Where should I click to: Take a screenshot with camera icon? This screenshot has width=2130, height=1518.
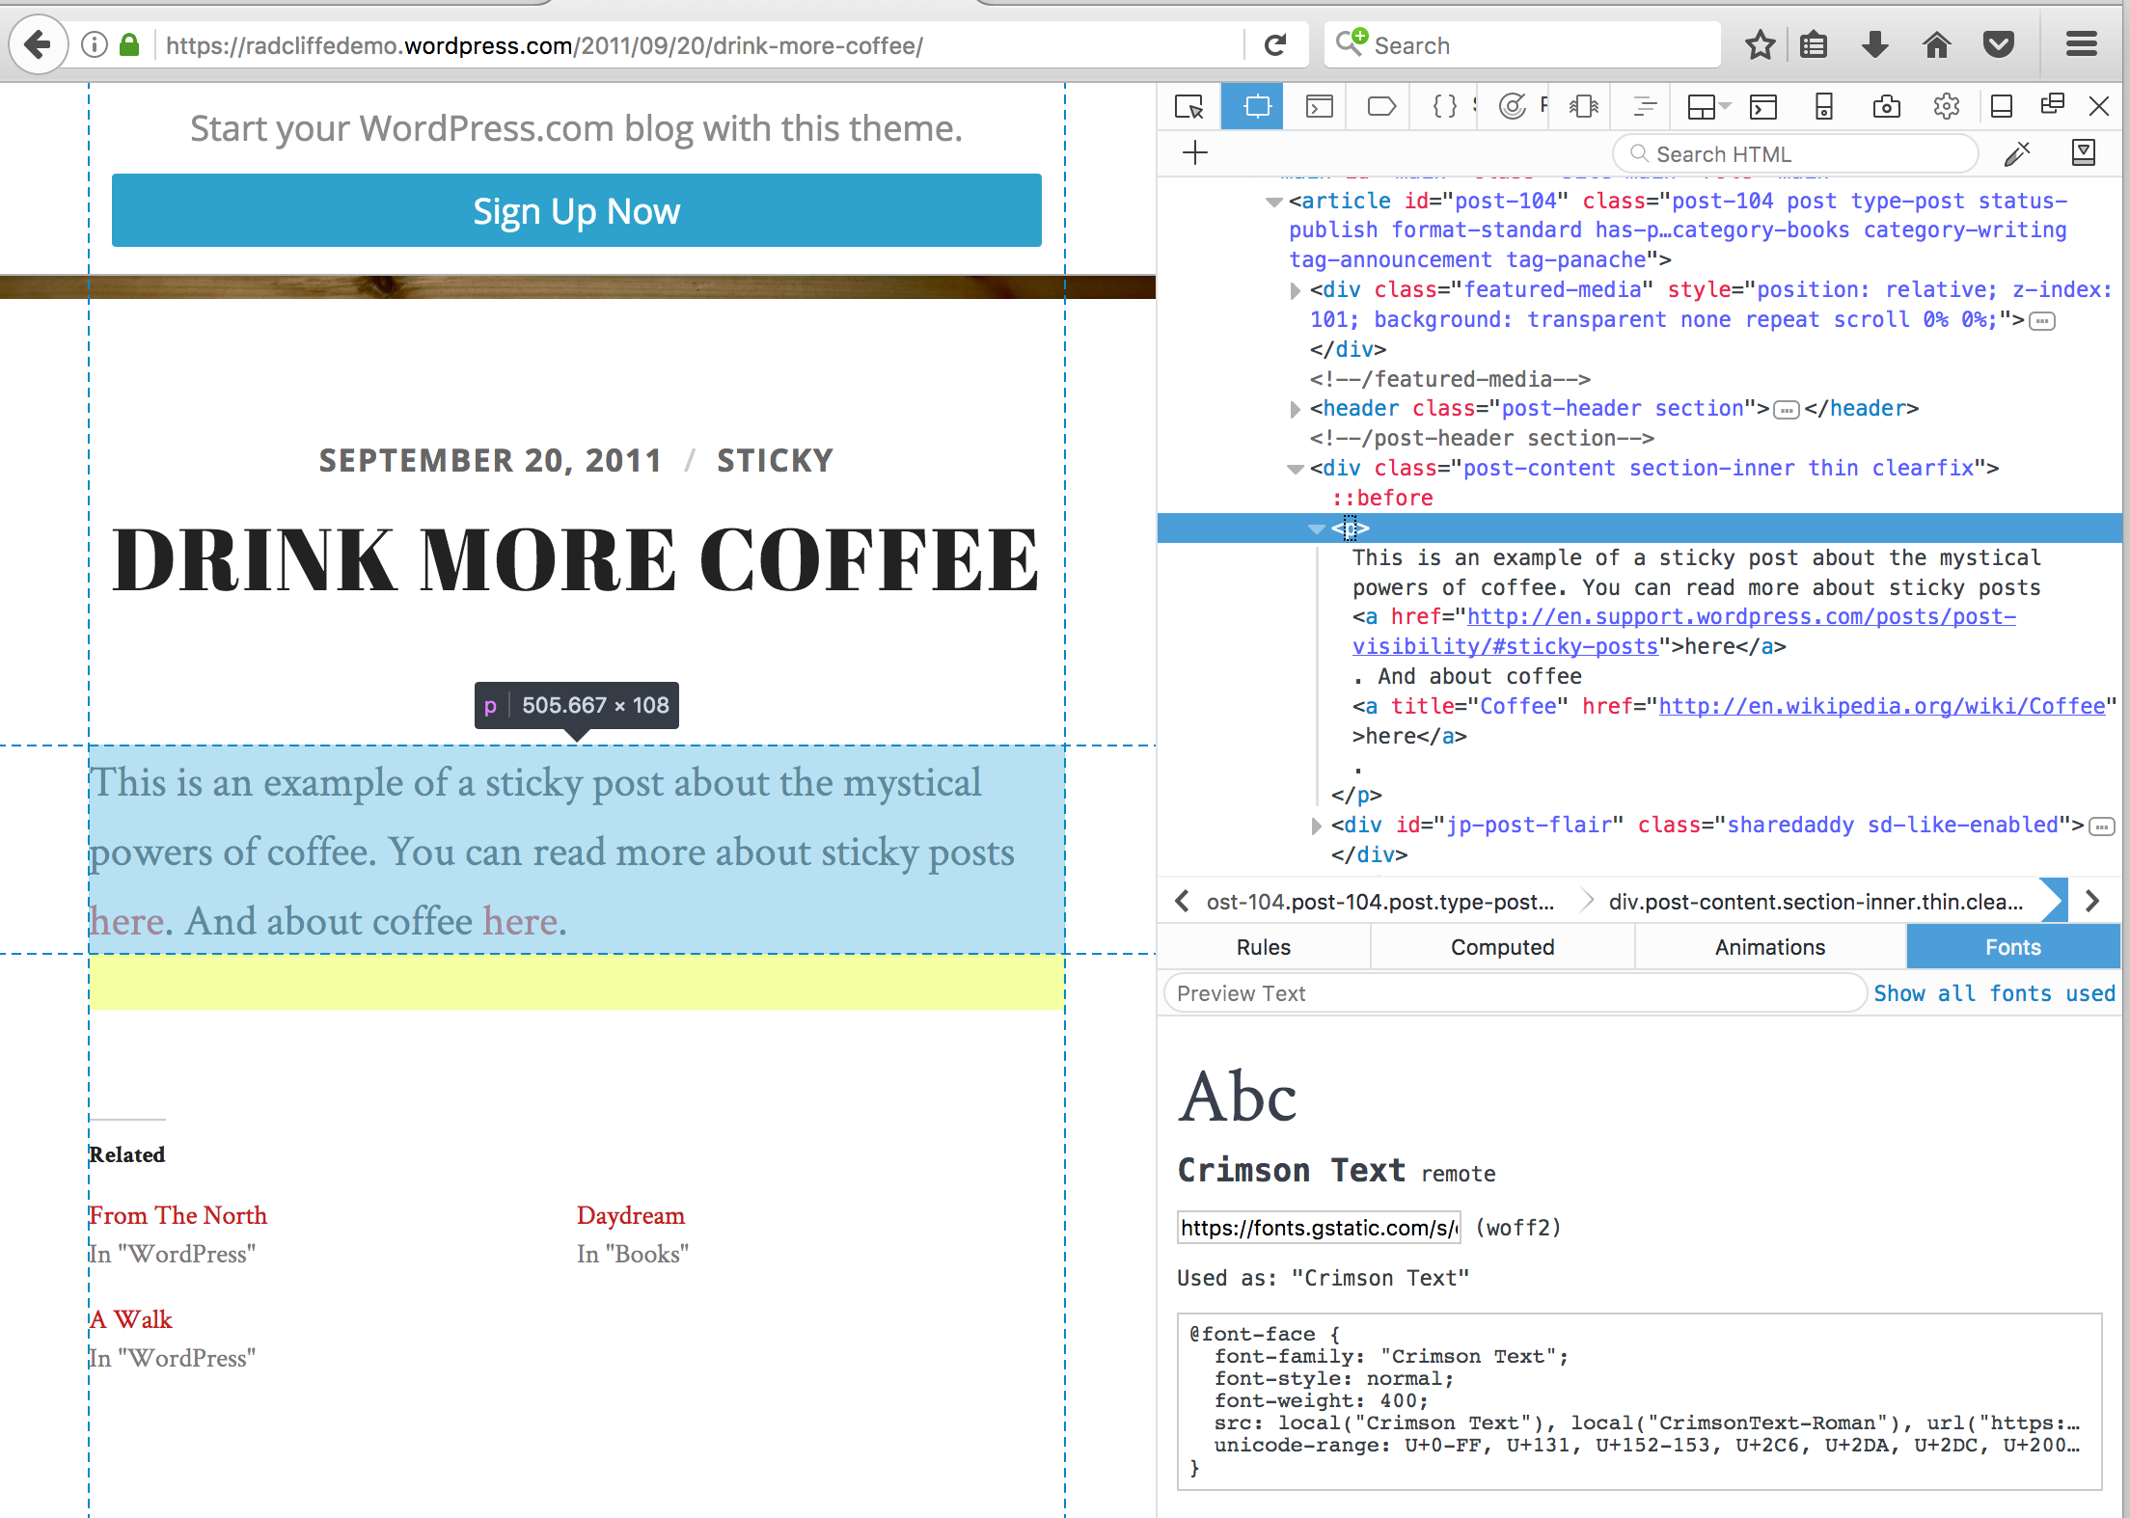coord(1886,106)
